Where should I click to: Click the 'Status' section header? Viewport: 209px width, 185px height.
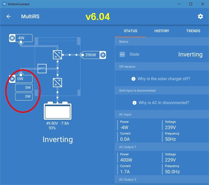coord(162,42)
